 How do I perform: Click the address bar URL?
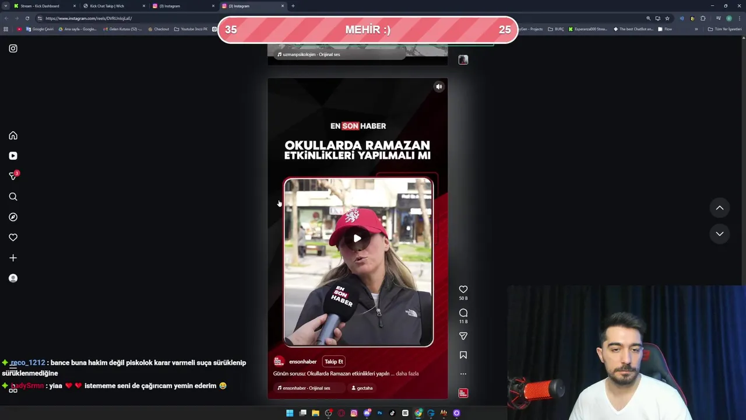pos(89,18)
